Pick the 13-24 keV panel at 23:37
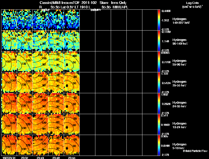Image resolution: width=209 pixels, height=159 pixels. (x=25, y=124)
